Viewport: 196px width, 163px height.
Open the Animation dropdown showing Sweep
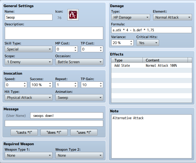point(79,98)
